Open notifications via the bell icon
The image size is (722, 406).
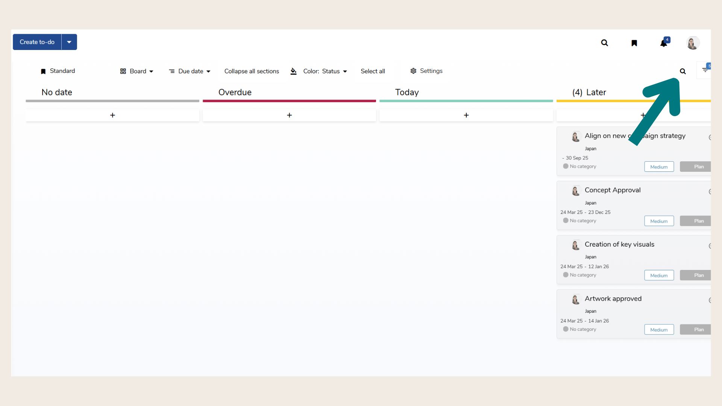pos(664,43)
